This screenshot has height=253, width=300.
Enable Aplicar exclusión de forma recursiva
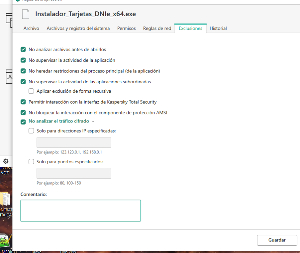click(x=31, y=91)
